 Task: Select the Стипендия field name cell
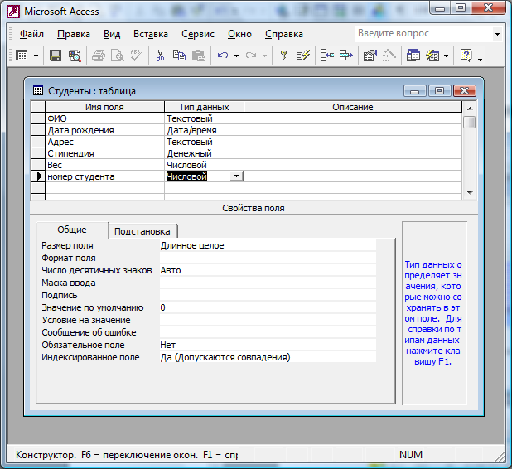[x=104, y=153]
